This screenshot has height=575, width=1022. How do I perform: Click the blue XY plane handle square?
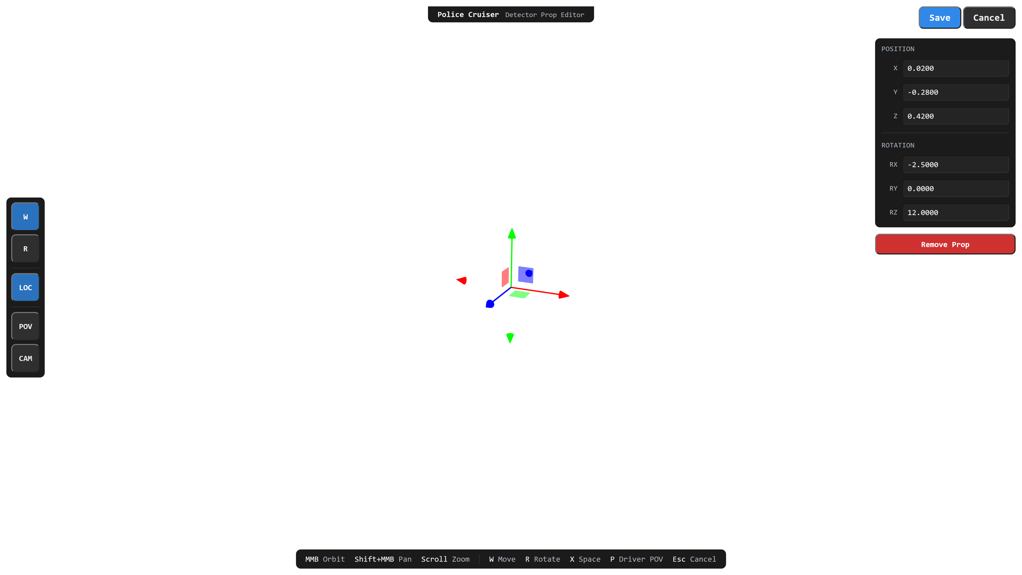(526, 275)
